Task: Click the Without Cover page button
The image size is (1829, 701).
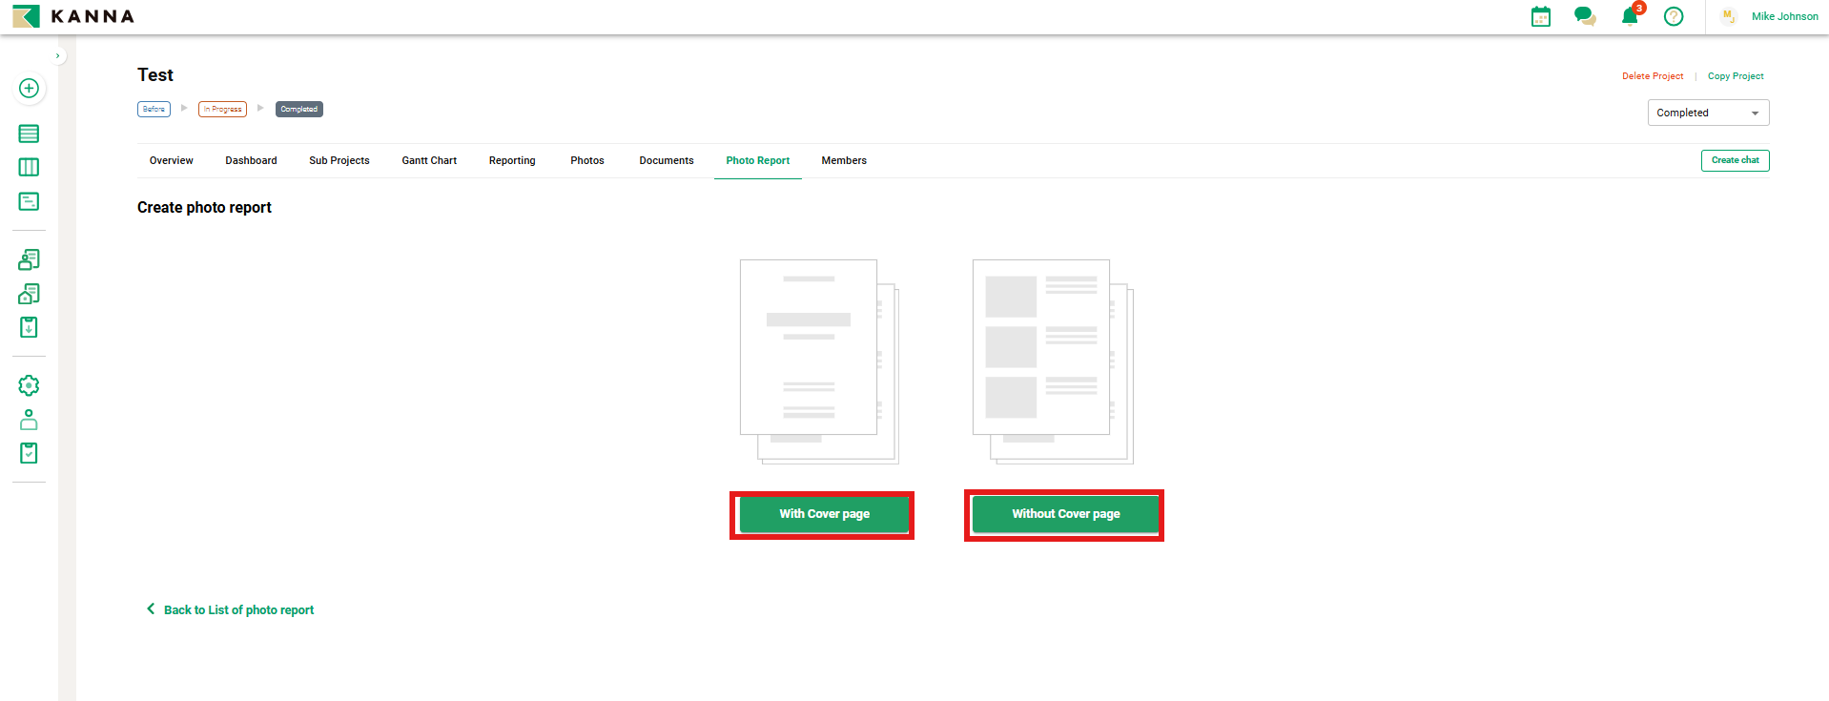Action: click(x=1065, y=514)
